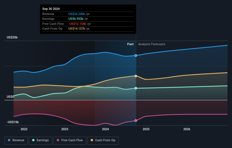The width and height of the screenshot is (232, 148).
Task: Click the pink Free Cash Flow data point
Action: [136, 121]
